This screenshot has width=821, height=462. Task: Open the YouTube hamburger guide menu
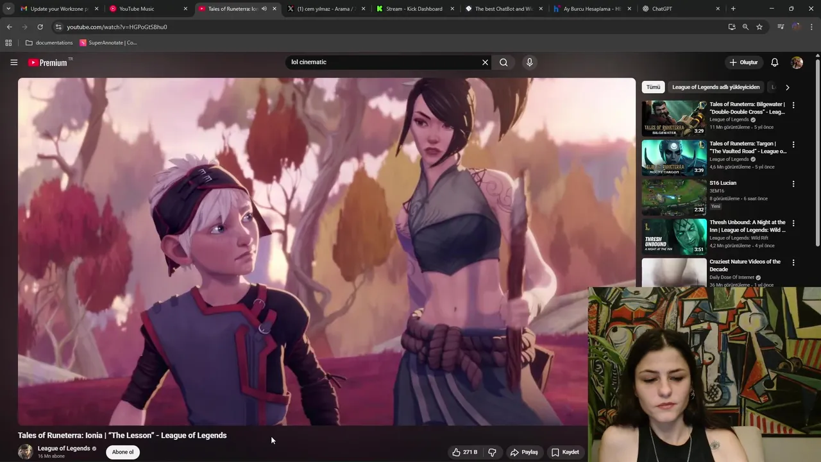(13, 62)
